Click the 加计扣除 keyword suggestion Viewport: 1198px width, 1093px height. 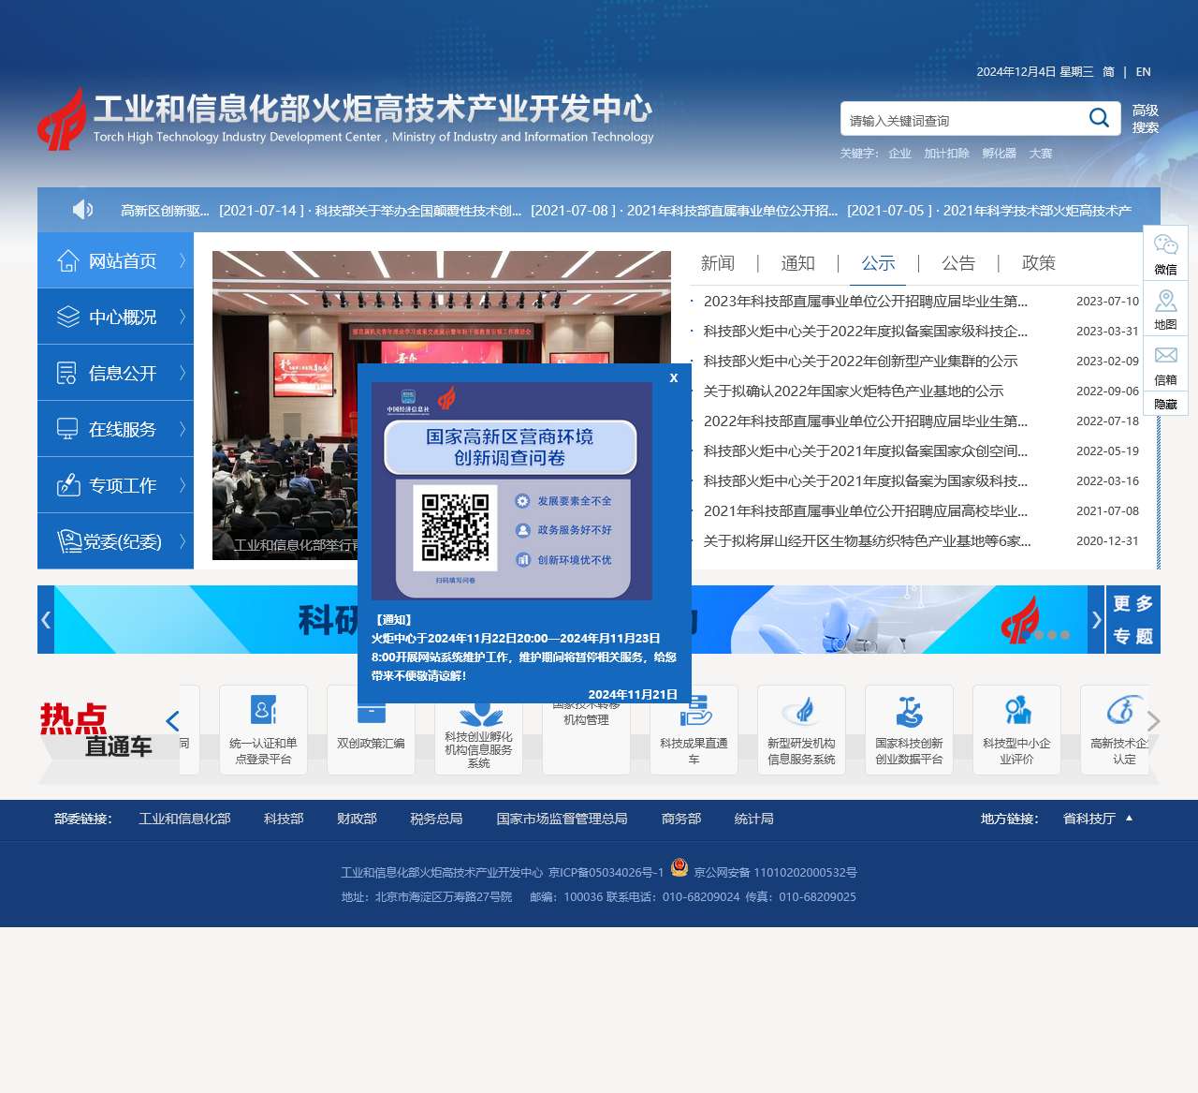(946, 154)
